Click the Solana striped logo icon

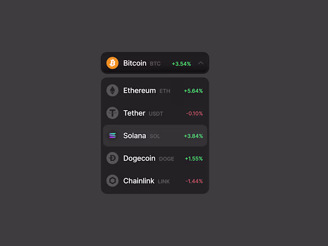(x=112, y=136)
